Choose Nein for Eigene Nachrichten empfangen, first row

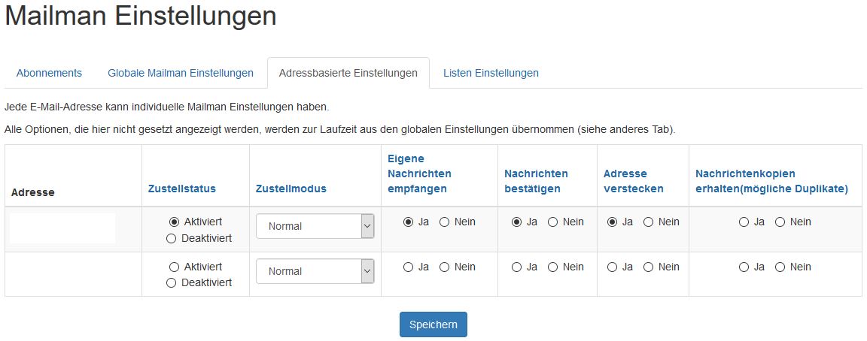(445, 222)
